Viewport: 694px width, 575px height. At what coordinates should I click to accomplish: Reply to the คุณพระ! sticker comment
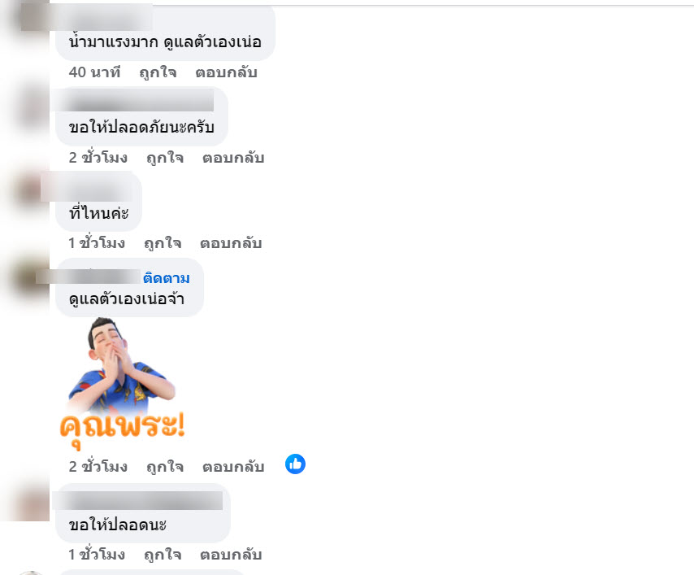[x=233, y=467]
